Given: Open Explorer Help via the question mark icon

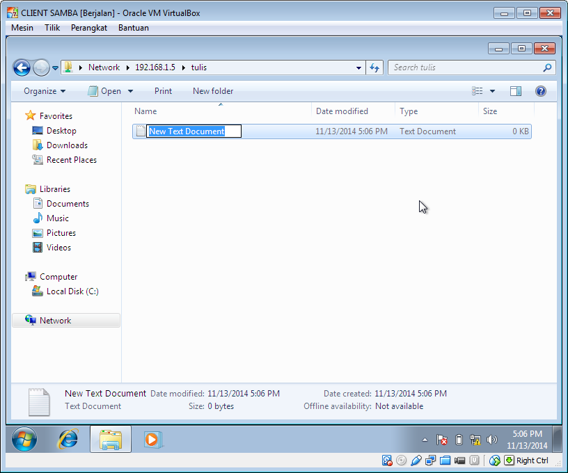Looking at the screenshot, I should [541, 91].
